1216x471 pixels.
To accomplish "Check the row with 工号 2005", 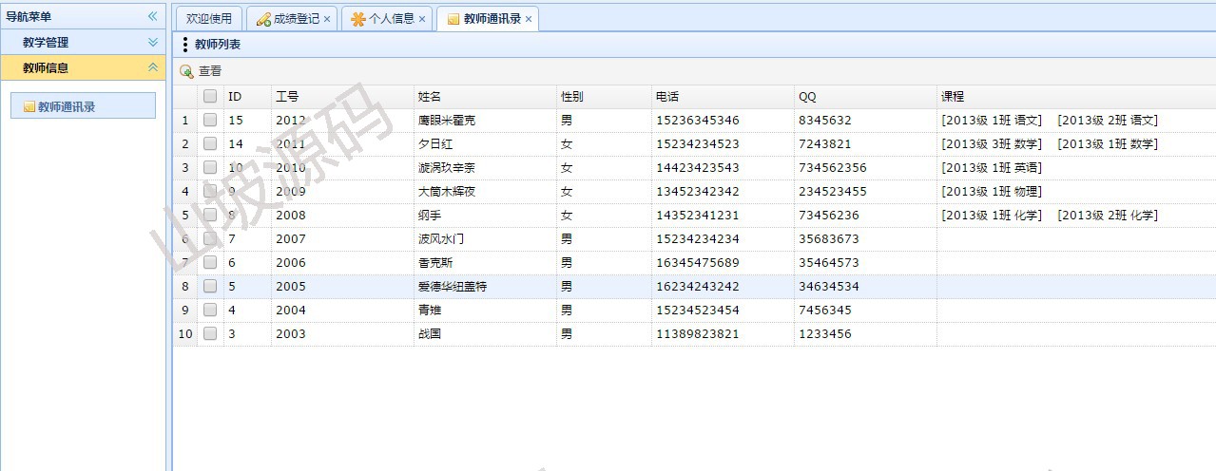I will click(210, 286).
